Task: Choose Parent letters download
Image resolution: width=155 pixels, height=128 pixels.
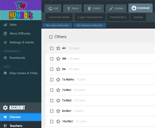Action: coord(118,17)
